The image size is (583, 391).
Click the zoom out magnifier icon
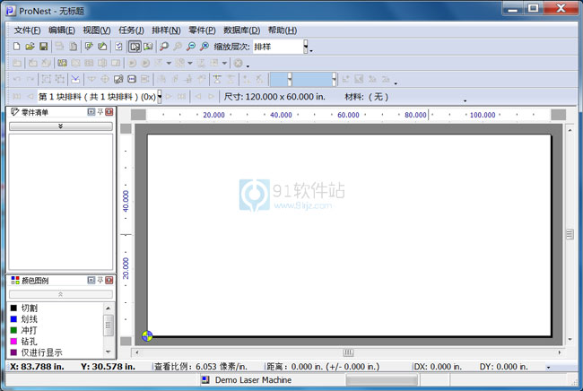(191, 47)
